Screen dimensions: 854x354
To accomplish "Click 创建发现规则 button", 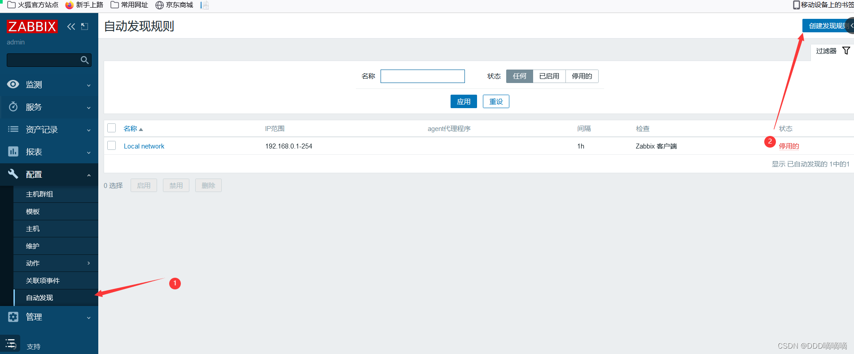I will coord(828,26).
